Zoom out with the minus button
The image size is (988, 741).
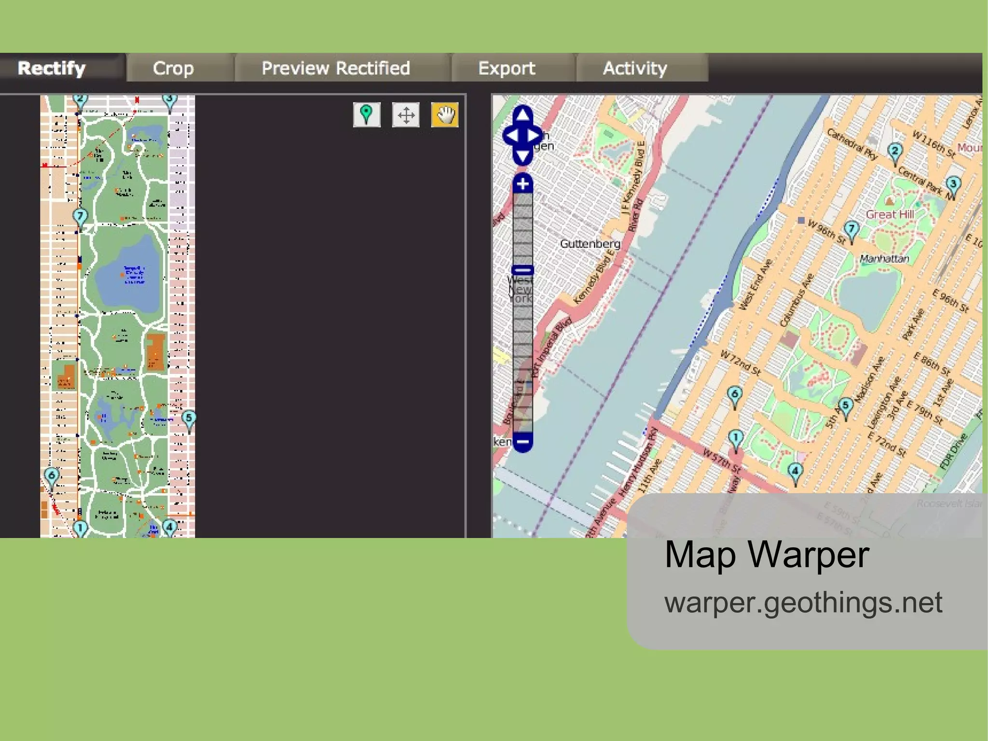tap(522, 442)
